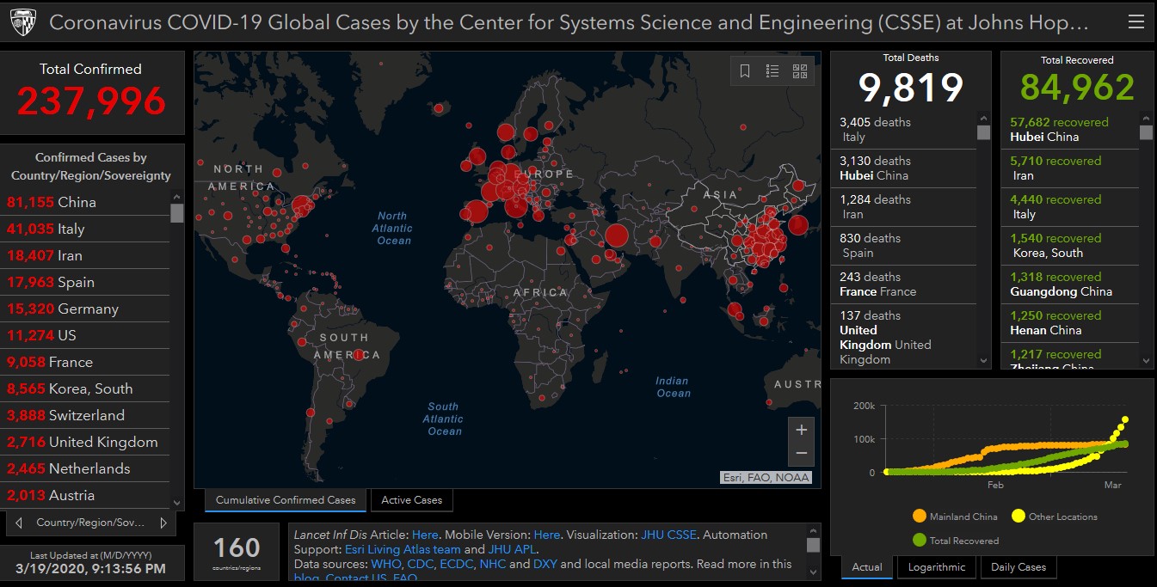Click the 1,318 recovered Guangdong China entry
This screenshot has height=587, width=1157.
click(x=1070, y=284)
